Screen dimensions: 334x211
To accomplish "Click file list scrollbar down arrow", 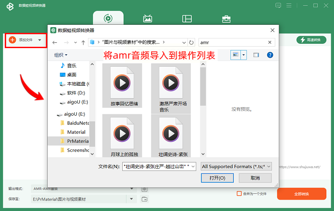I will (203, 154).
